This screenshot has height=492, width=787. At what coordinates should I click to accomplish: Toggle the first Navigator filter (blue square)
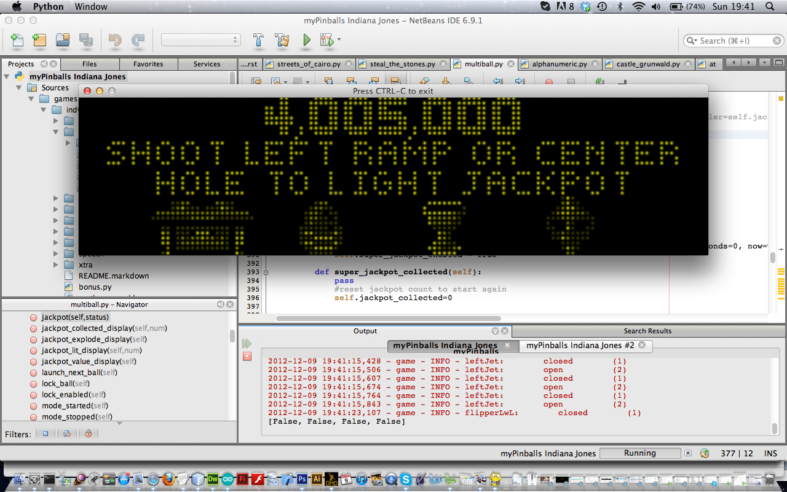click(x=45, y=434)
